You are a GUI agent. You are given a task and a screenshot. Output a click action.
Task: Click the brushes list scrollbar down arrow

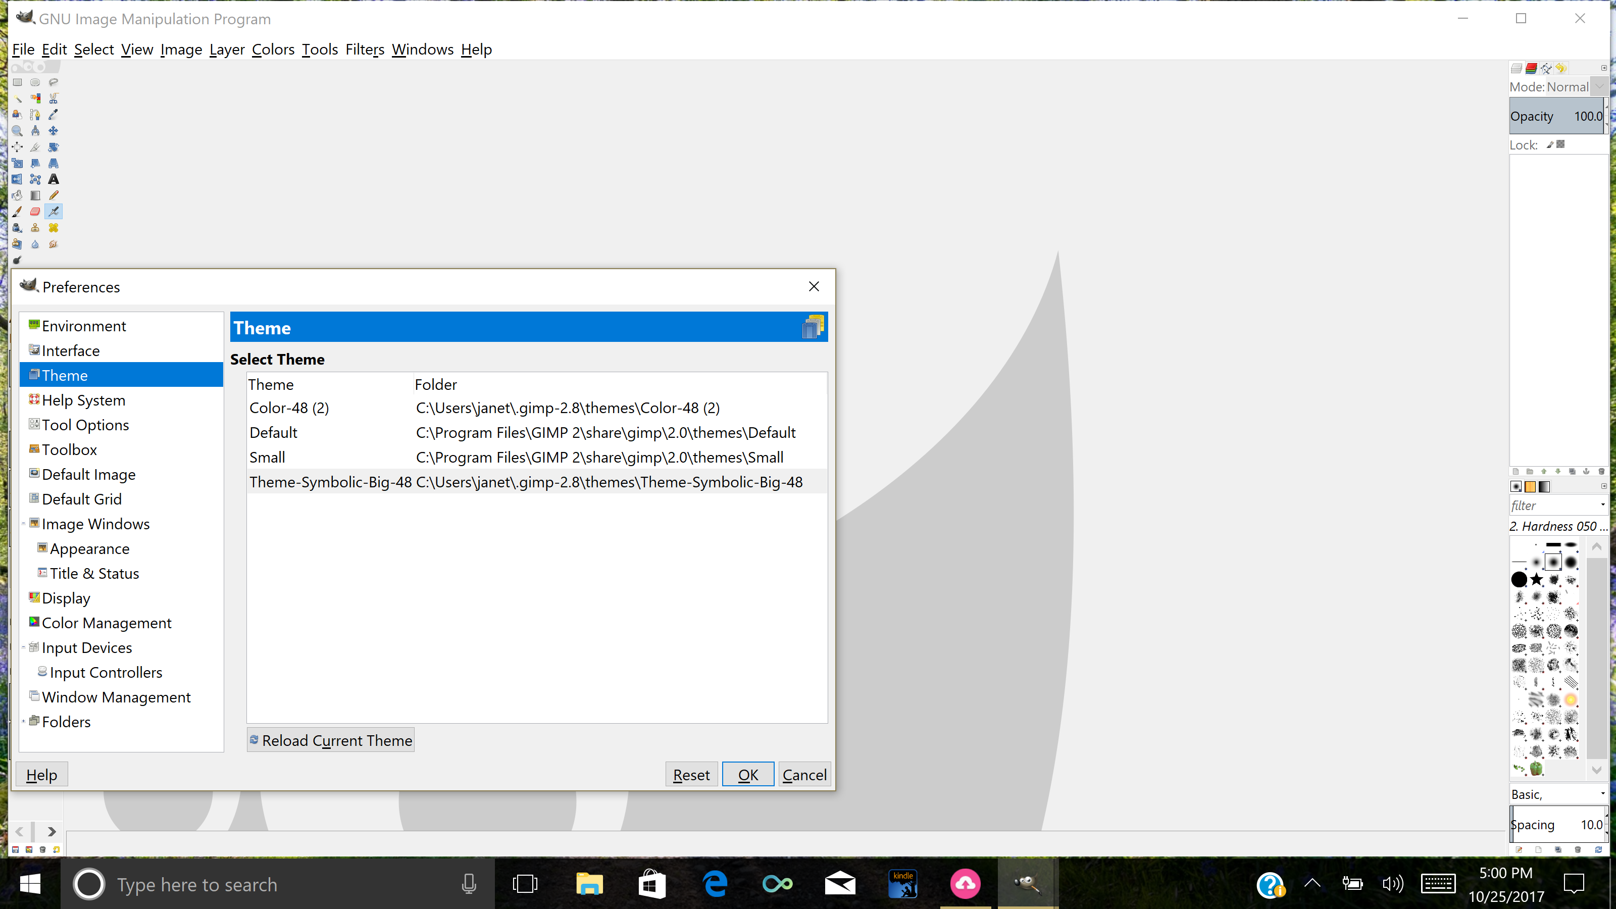pos(1596,769)
